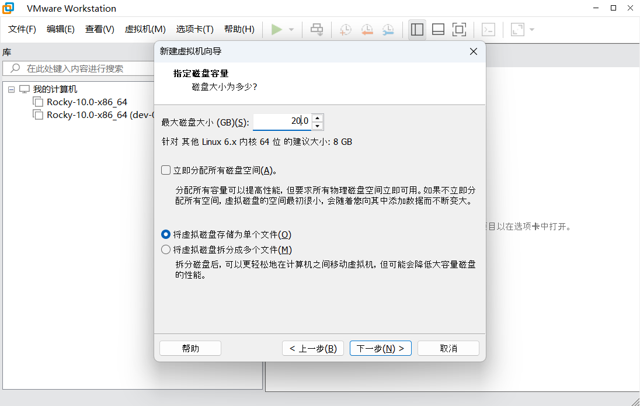Select 将虚拟磁盘拆分成多个文件 radio option
This screenshot has width=640, height=406.
(166, 249)
